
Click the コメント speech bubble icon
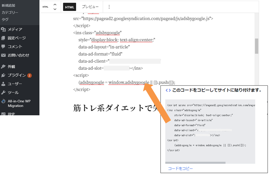[3, 46]
